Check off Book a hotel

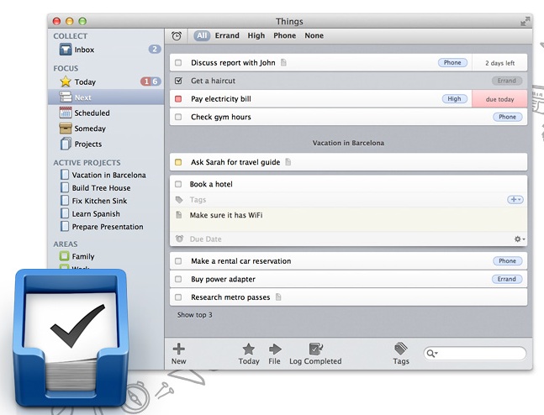178,184
